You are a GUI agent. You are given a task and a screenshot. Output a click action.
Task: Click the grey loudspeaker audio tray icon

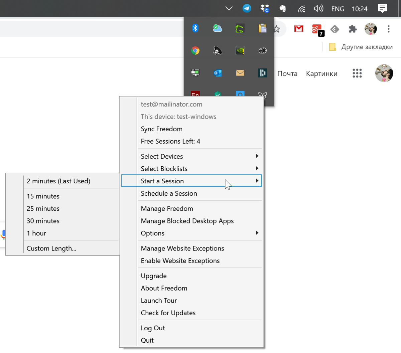point(218,50)
